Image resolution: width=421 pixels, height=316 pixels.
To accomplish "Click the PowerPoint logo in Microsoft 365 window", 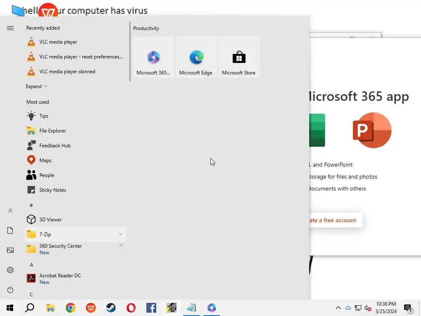I will (372, 130).
